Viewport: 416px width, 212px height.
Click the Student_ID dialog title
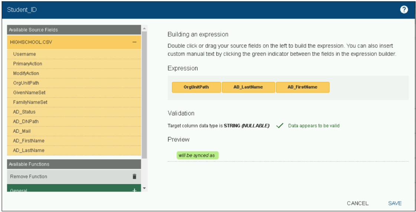point(22,10)
